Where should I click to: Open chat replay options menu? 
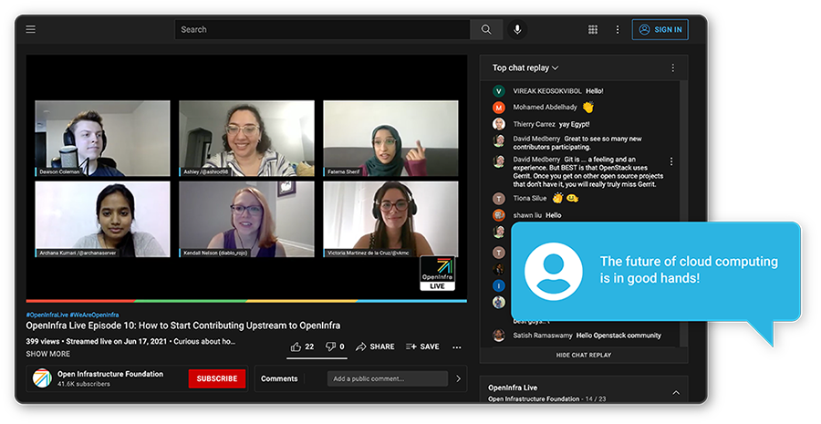(672, 68)
